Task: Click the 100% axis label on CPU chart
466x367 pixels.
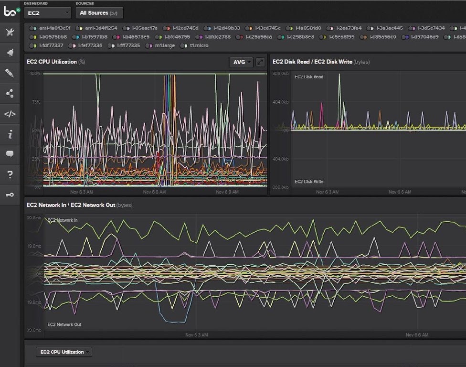Action: (x=35, y=74)
